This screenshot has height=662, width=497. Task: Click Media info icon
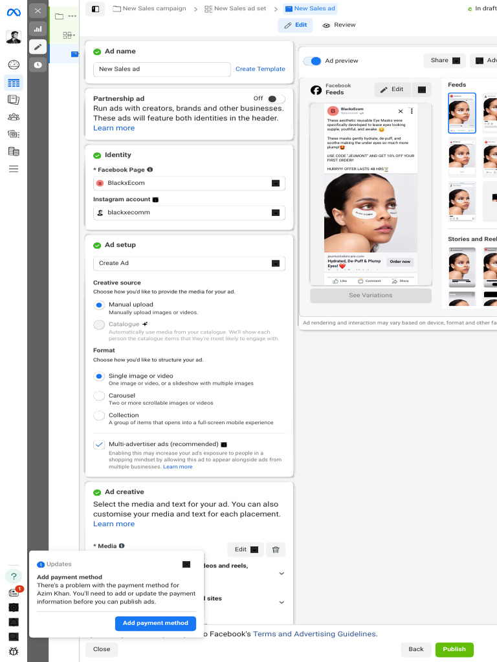point(122,546)
